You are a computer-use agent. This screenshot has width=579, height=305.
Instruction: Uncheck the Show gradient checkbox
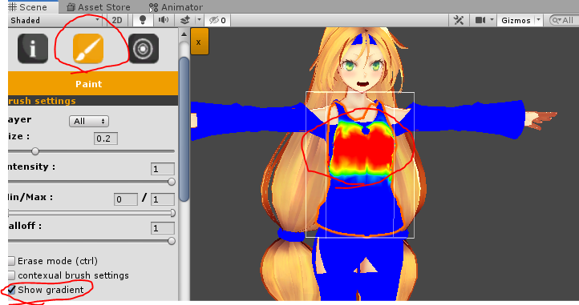coord(11,290)
